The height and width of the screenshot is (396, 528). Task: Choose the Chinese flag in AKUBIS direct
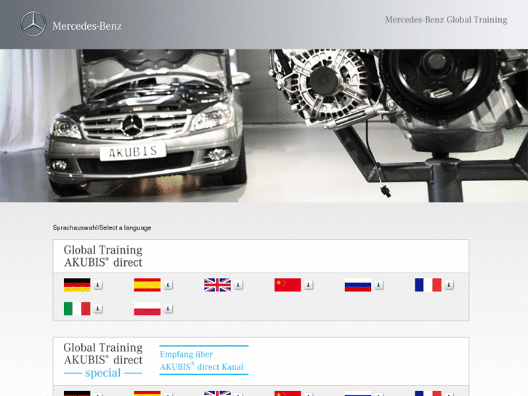pos(288,285)
